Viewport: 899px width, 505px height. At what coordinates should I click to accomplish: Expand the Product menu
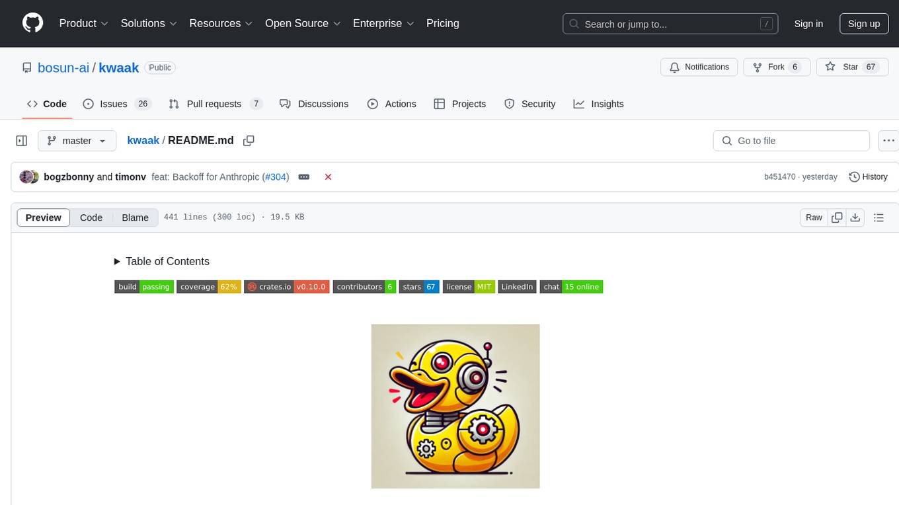pyautogui.click(x=84, y=23)
